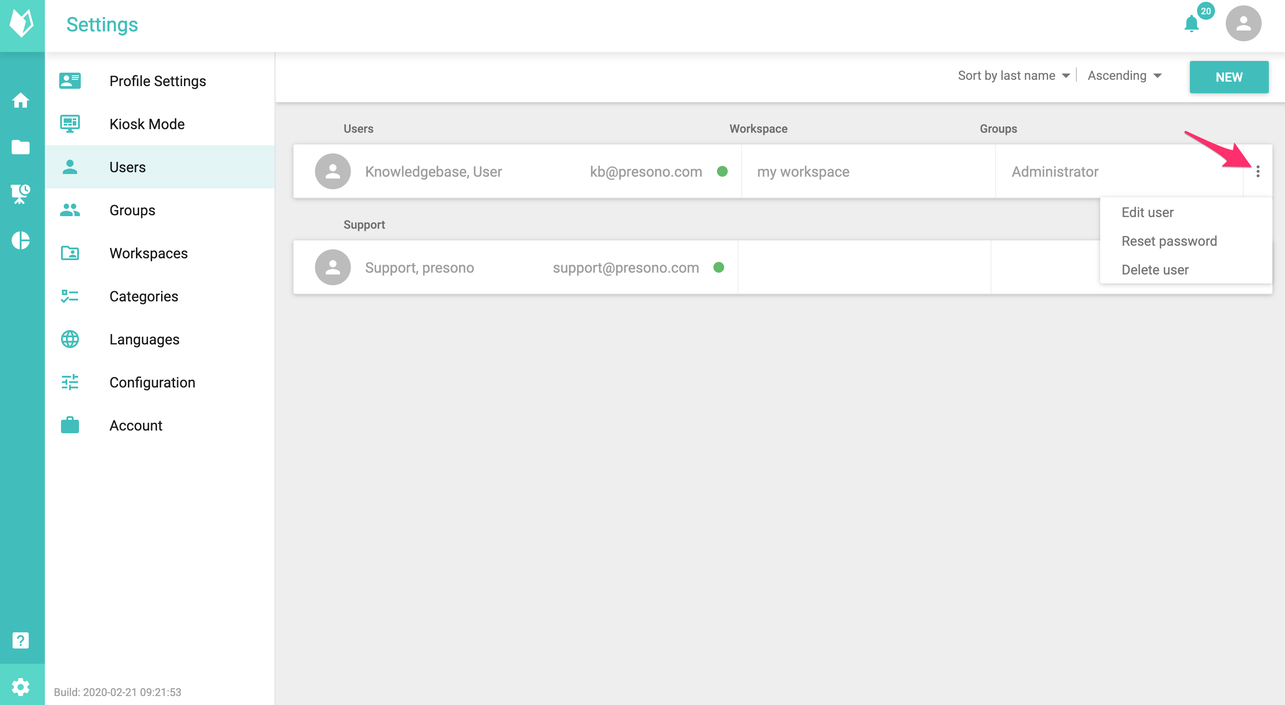Image resolution: width=1285 pixels, height=705 pixels.
Task: Open the Ascending order dropdown
Action: click(1124, 76)
